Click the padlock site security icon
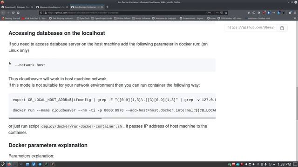This screenshot has width=298, height=167. (x=46, y=13)
